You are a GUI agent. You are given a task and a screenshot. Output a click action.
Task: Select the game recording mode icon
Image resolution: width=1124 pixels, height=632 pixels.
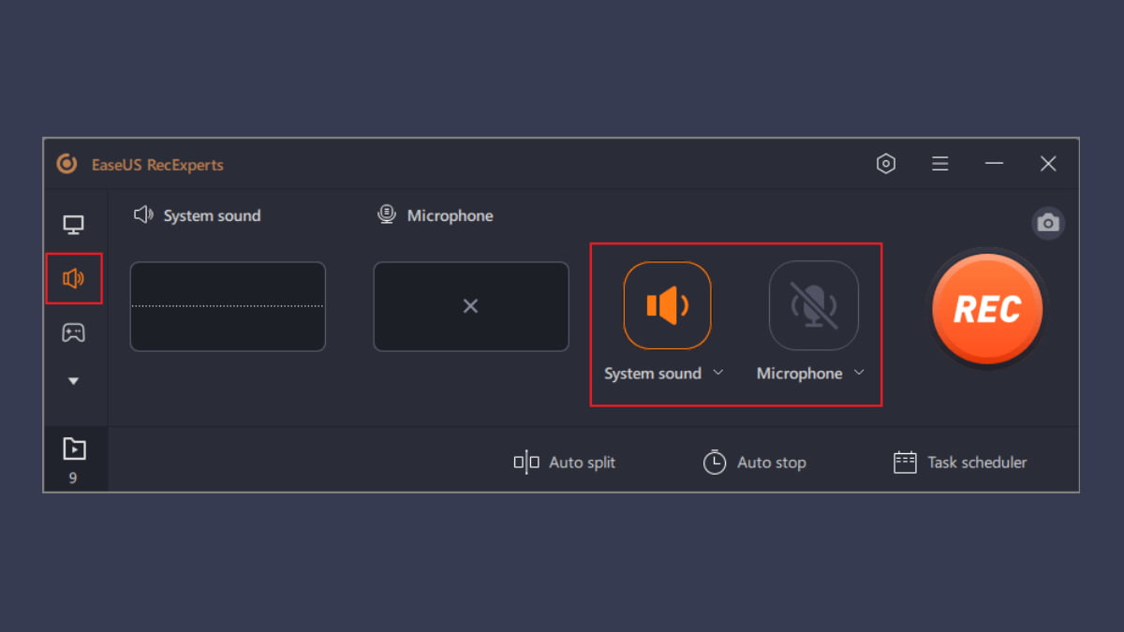(x=73, y=332)
